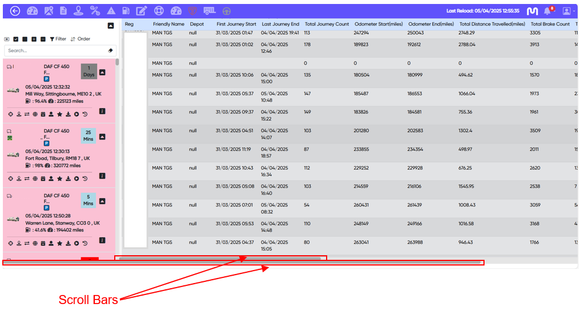580x312 pixels.
Task: Collapse the vehicle list panel with top arrow
Action: [111, 26]
